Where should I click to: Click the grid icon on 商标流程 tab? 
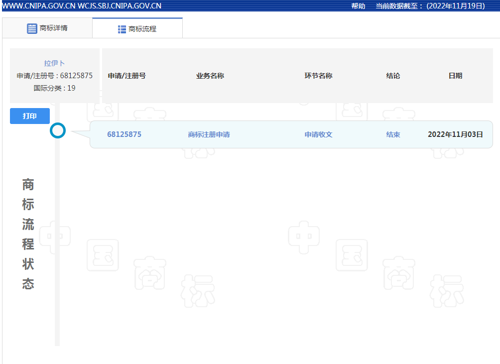(x=122, y=29)
